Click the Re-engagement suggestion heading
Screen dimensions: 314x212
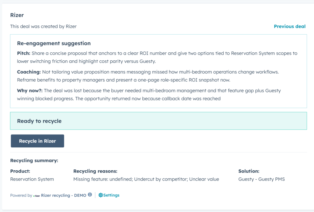[54, 44]
